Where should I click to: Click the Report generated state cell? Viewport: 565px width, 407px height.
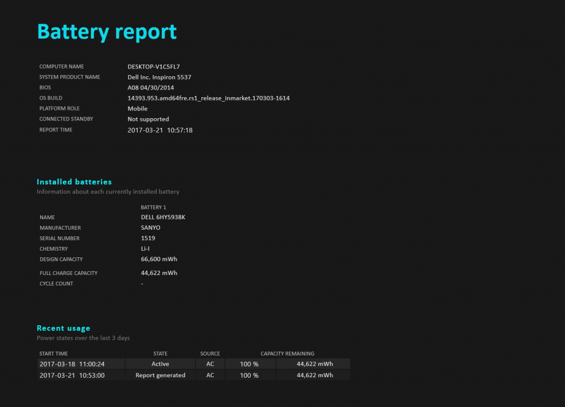point(160,376)
